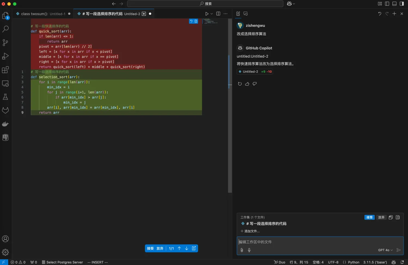
Task: Toggle bottom panel visibility
Action: (x=394, y=4)
